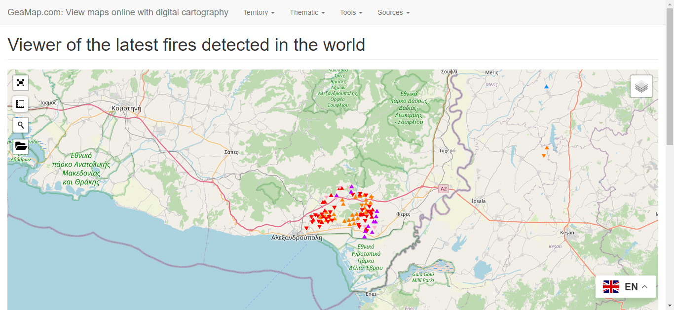Image resolution: width=674 pixels, height=310 pixels.
Task: Click the westernmost red fire marker near Αλεξανδρούπολη
Action: 306,228
